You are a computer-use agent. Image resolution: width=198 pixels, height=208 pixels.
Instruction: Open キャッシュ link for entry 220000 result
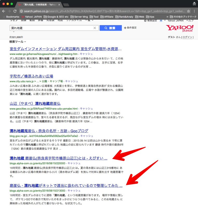[74, 163]
